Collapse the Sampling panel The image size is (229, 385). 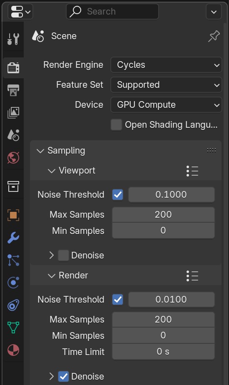point(40,151)
